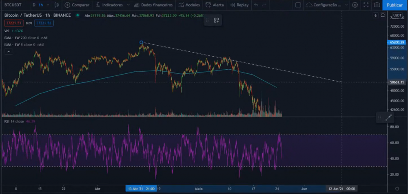Viewport: 408px width, 194px height.
Task: Open the Modelos templates menu
Action: [x=189, y=5]
